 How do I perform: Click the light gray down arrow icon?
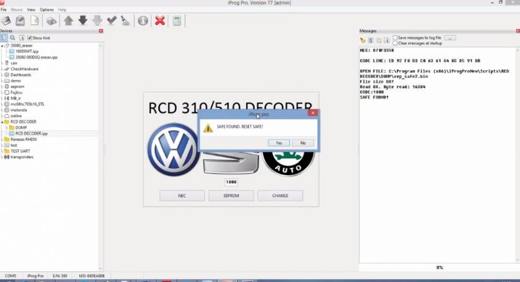pyautogui.click(x=97, y=21)
